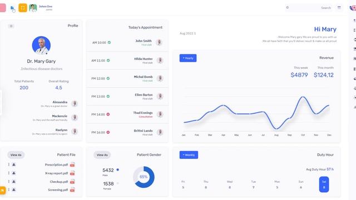This screenshot has width=356, height=200.
Task: Download Prescription.pdf with its download icon
Action: pyautogui.click(x=14, y=164)
